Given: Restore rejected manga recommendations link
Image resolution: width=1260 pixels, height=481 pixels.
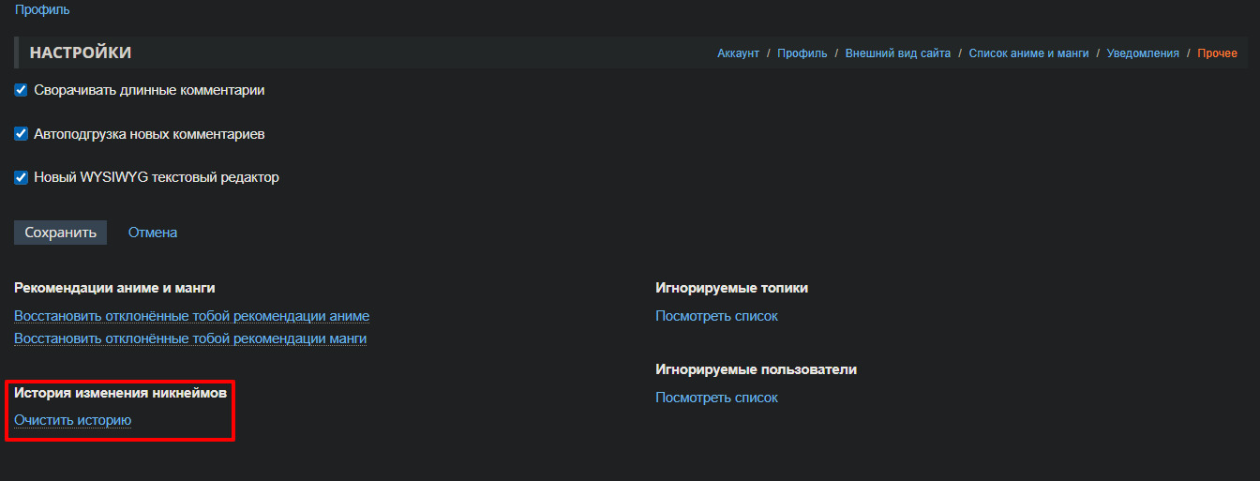Looking at the screenshot, I should 190,338.
